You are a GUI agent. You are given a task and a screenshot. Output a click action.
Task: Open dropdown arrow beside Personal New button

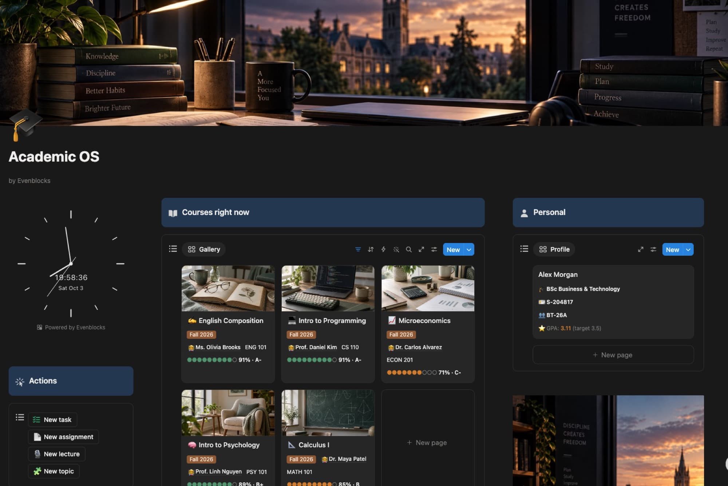(688, 250)
